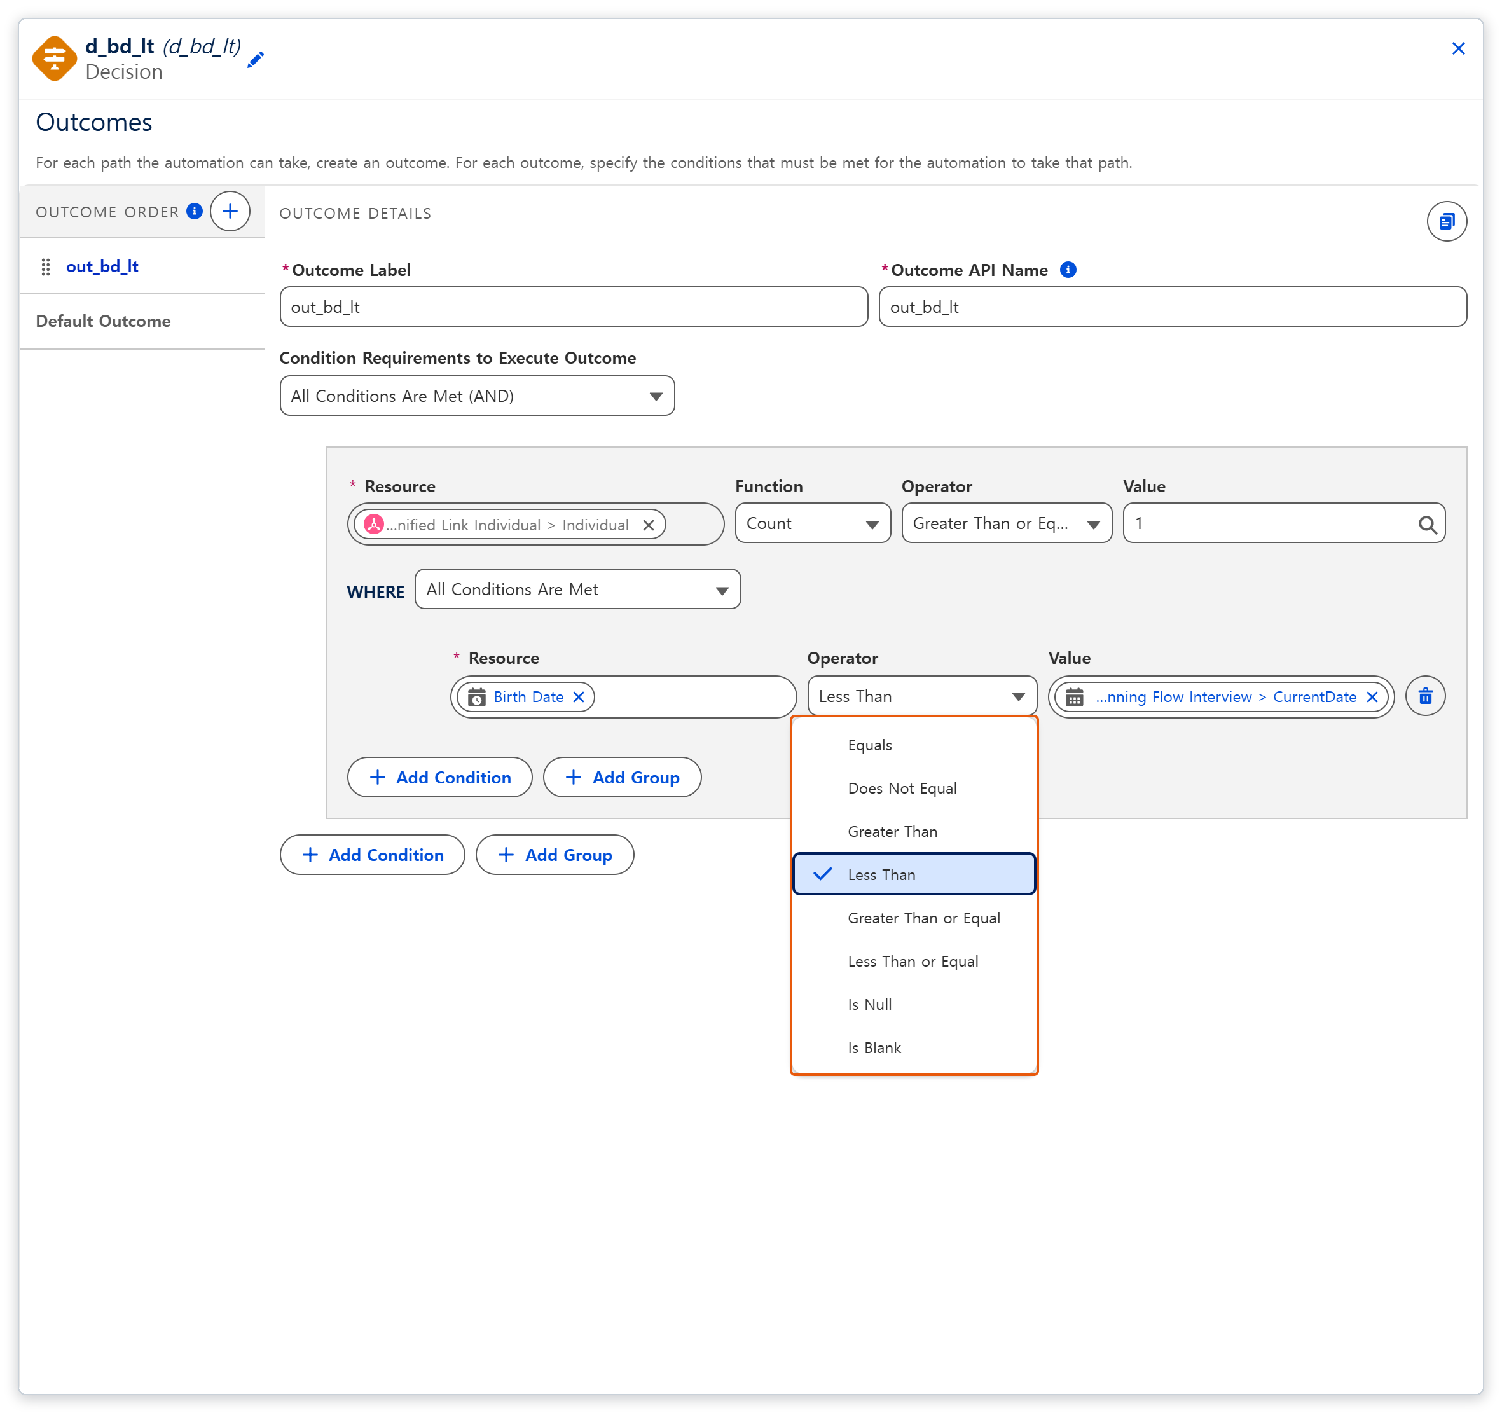Viewport: 1502px width, 1413px height.
Task: Click the Decision element icon in the header
Action: click(55, 58)
